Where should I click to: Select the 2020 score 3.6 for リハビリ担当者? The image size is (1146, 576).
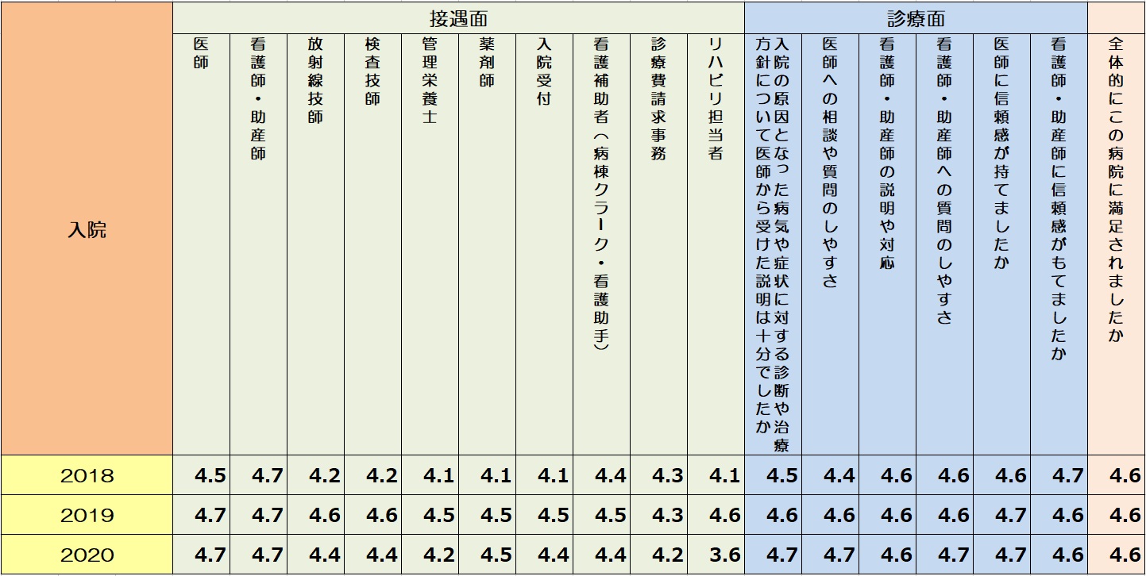716,555
